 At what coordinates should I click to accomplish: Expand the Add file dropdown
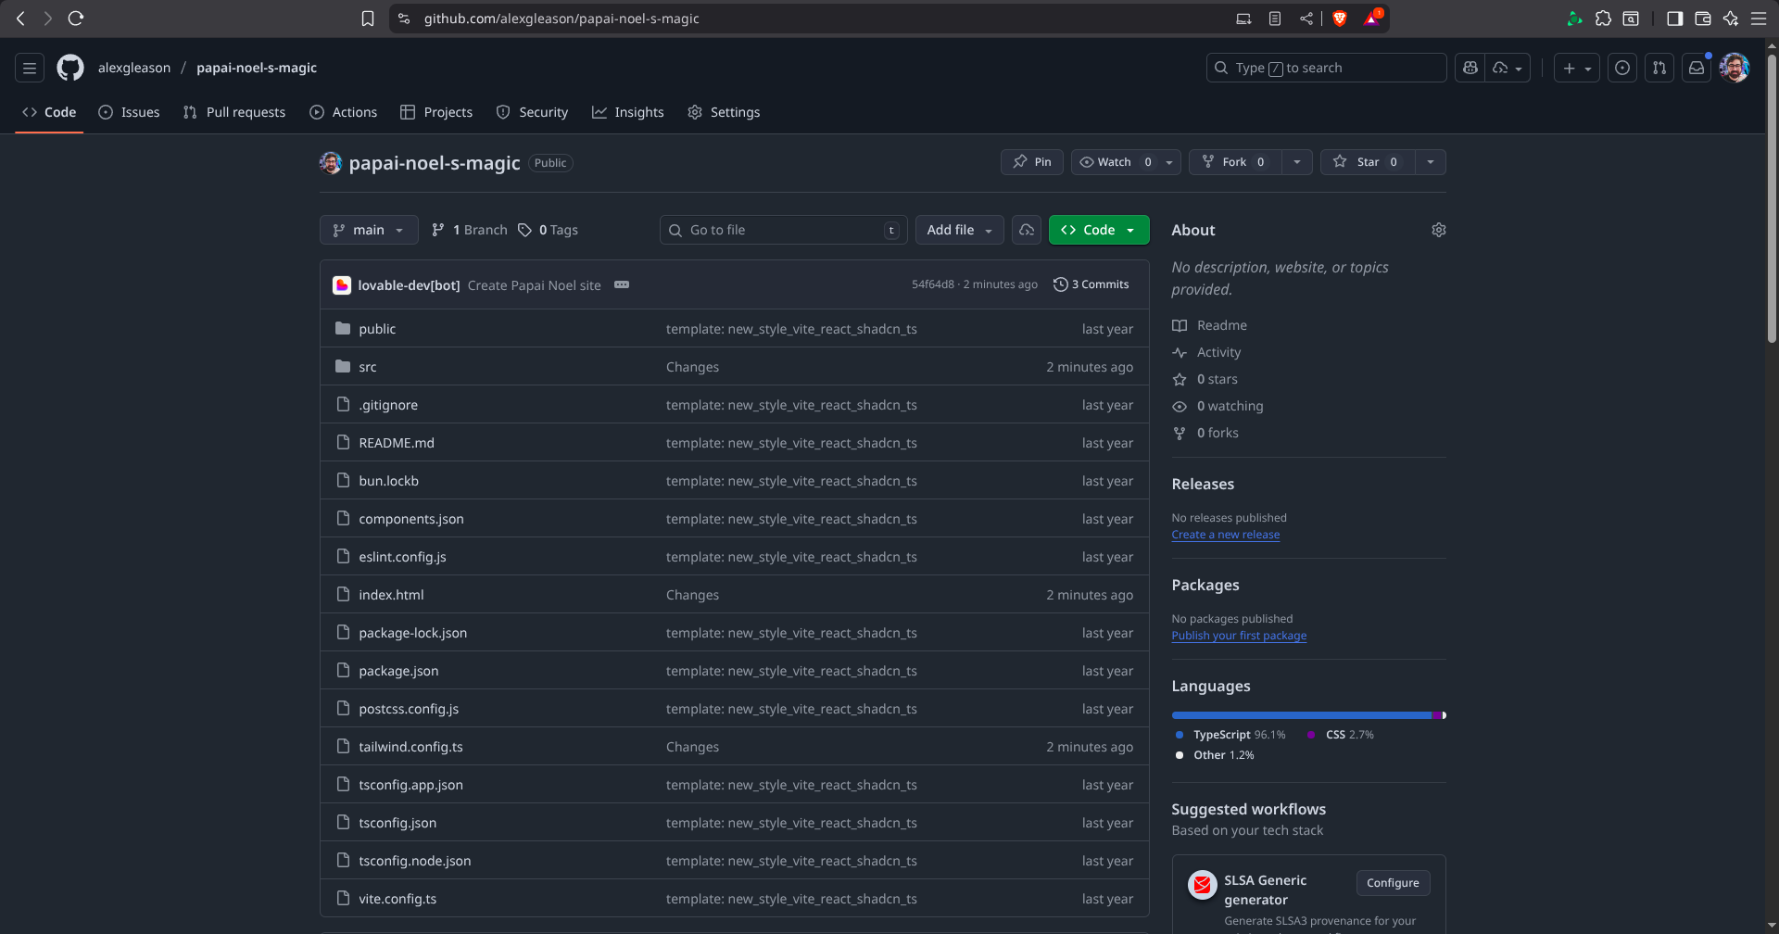[959, 230]
